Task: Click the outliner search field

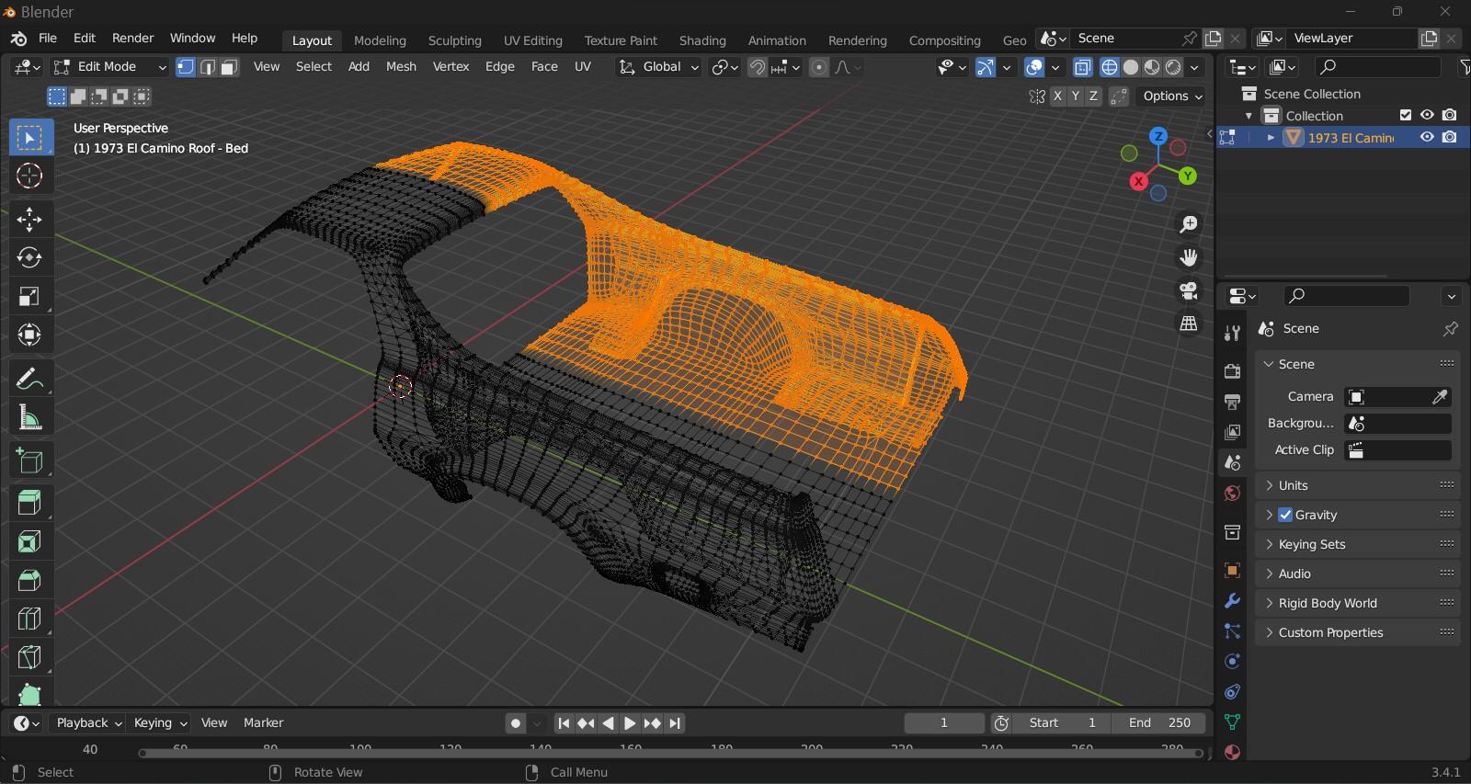Action: click(x=1377, y=67)
